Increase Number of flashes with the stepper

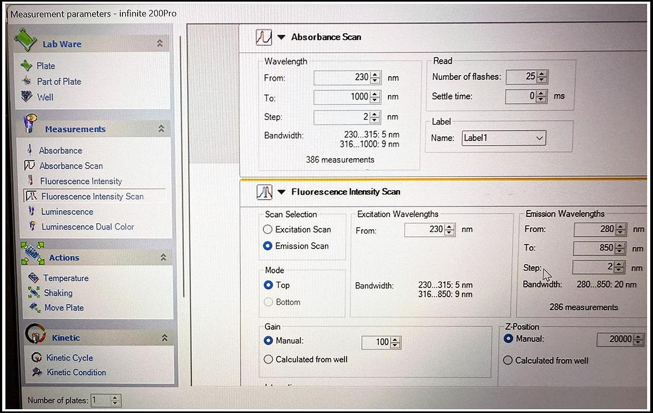point(541,74)
